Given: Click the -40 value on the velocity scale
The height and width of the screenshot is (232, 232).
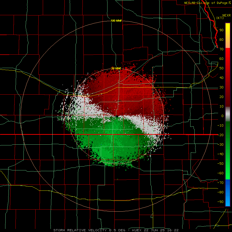Looking at the screenshot, I should click(x=220, y=154).
